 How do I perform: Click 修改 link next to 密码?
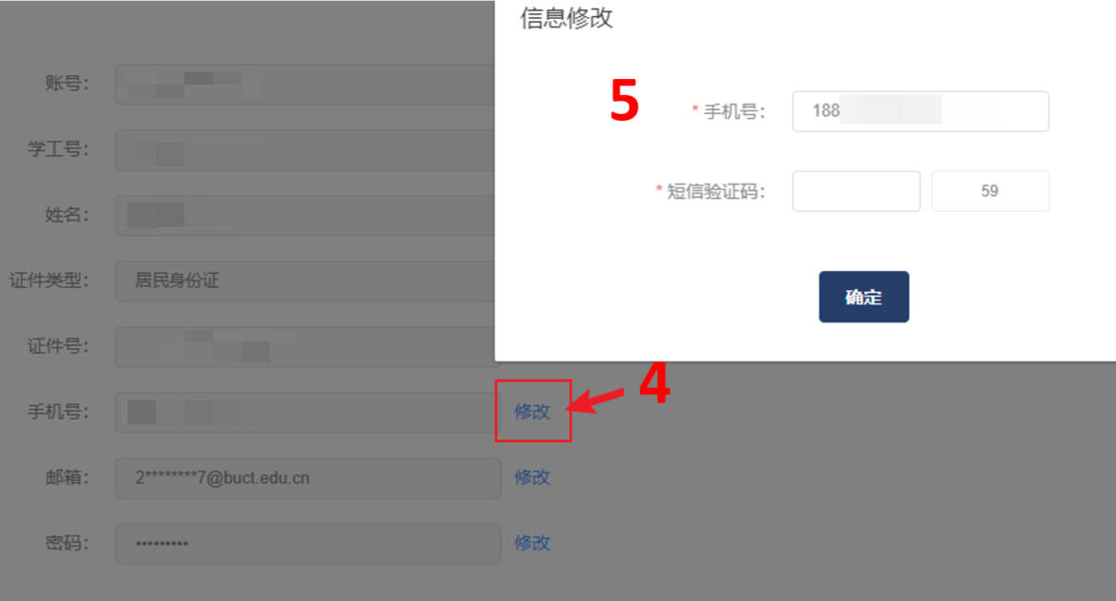click(532, 543)
